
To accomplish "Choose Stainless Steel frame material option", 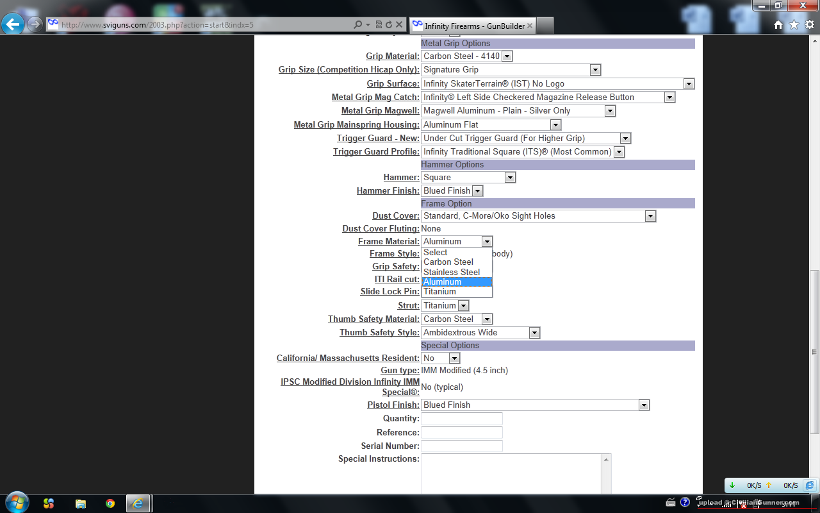I will [x=451, y=272].
